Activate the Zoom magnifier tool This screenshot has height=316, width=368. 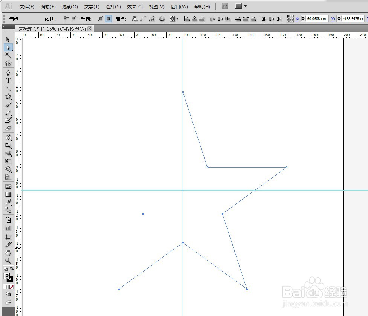(x=8, y=261)
